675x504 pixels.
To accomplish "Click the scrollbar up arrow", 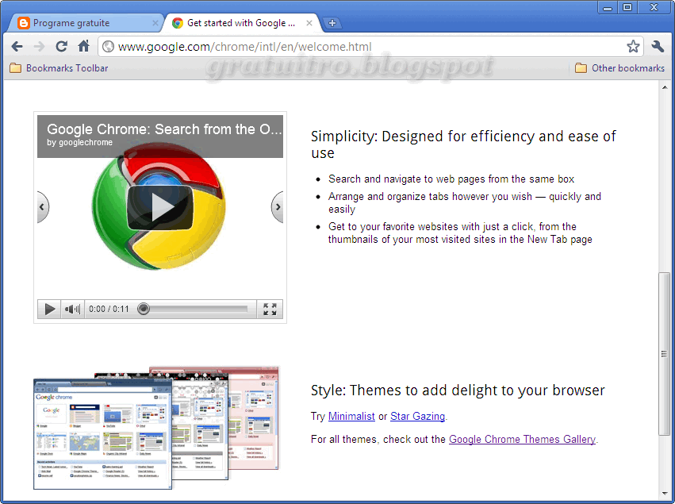I will (665, 87).
